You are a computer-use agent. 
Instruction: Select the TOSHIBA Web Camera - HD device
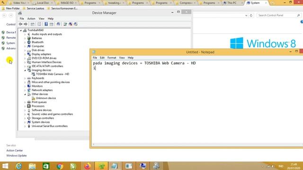click(x=53, y=74)
